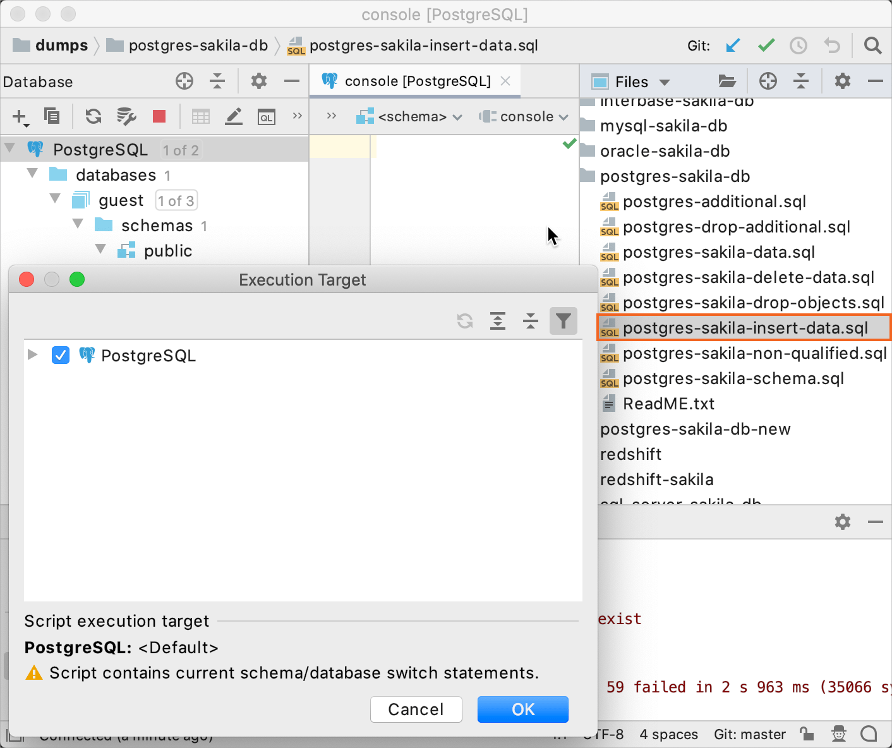Viewport: 892px width, 748px height.
Task: Click the '1 of 3' badge next to guest
Action: tap(176, 200)
